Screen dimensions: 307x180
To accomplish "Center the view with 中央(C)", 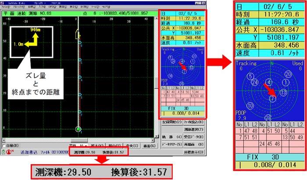I will tap(132, 146).
